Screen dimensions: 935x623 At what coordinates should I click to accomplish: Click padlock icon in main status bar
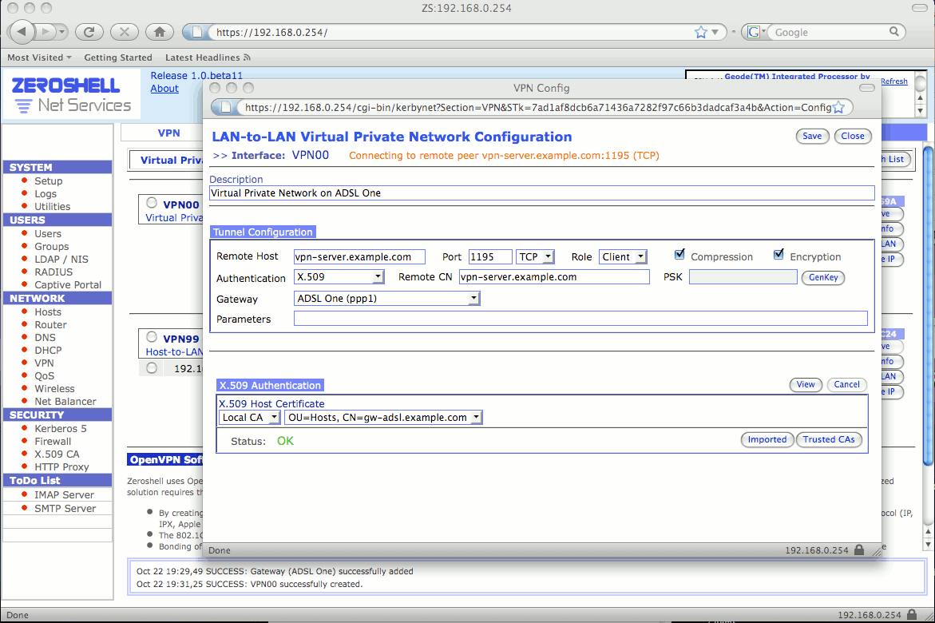[x=912, y=614]
